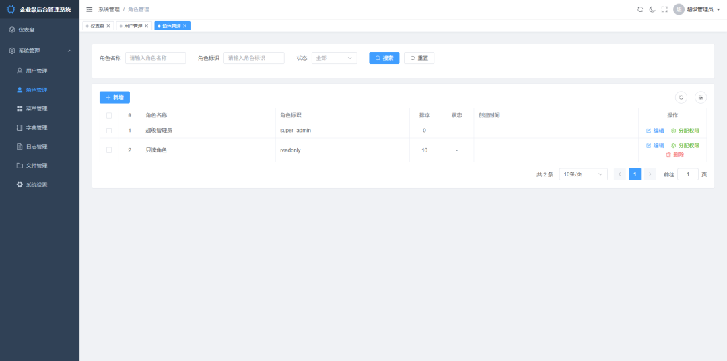Image resolution: width=727 pixels, height=361 pixels.
Task: Go to previous page arrow
Action: point(620,174)
